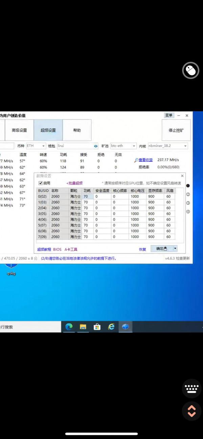
Task: Reveal wallet with the eye icon
Action: click(x=96, y=146)
